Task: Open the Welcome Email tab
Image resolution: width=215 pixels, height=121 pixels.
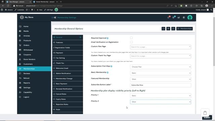Action: click(x=68, y=68)
